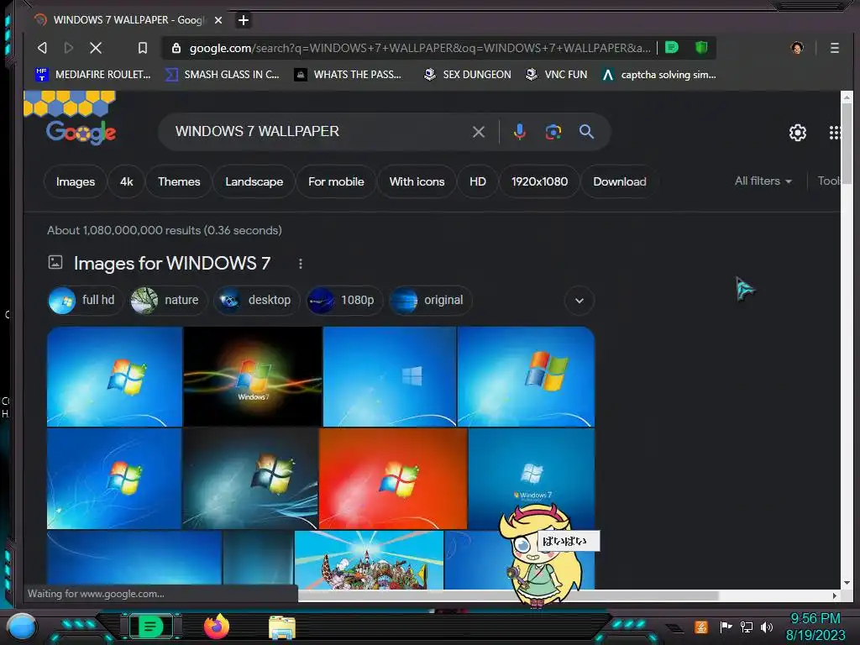Open the three-dot menu beside Images for WINDOWS 7

pyautogui.click(x=300, y=264)
